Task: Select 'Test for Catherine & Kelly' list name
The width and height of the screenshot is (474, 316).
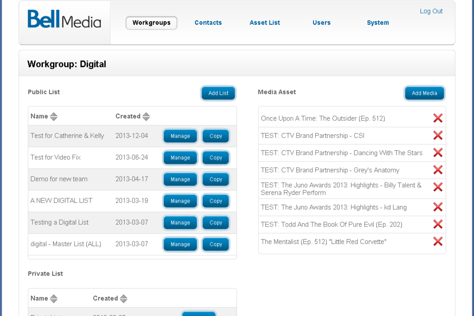Action: (x=67, y=136)
